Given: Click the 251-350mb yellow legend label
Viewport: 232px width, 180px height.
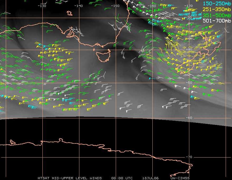Looking at the screenshot, I should pyautogui.click(x=217, y=9).
